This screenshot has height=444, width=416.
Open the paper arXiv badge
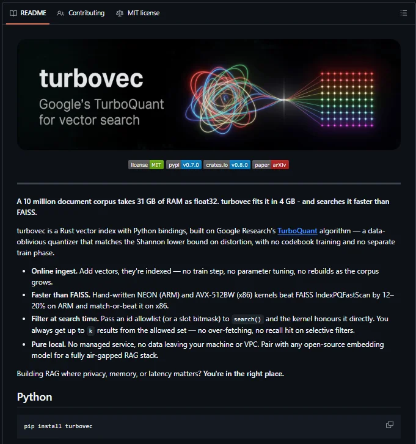click(x=271, y=165)
